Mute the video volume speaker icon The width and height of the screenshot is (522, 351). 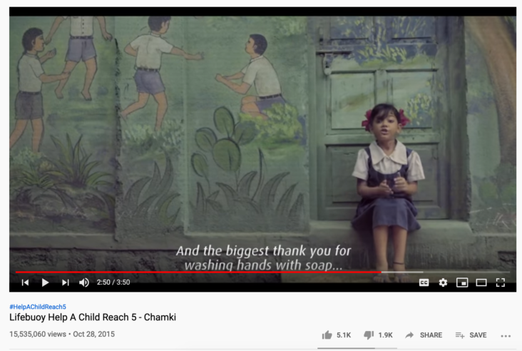[84, 283]
